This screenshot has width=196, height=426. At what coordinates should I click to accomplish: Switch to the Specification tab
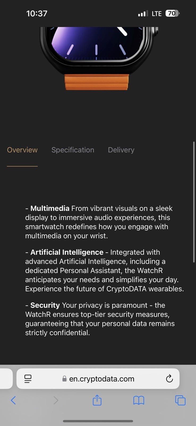pyautogui.click(x=73, y=150)
